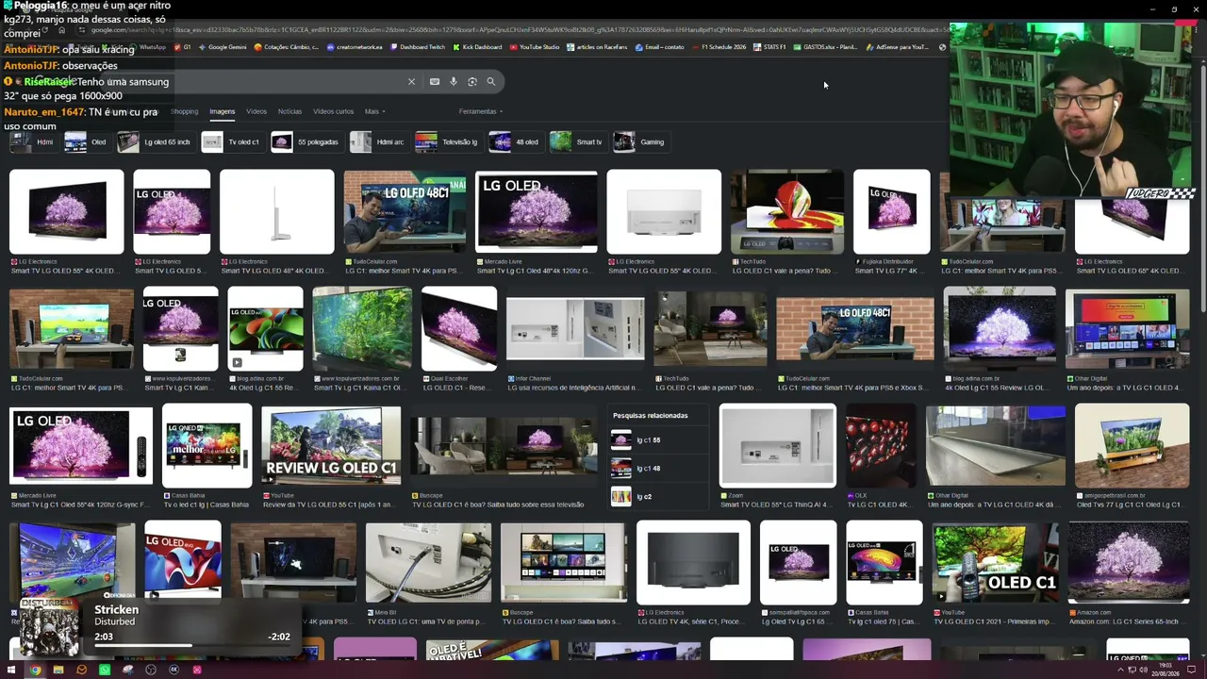1207x679 pixels.
Task: Open the white TV side-profile thumbnail
Action: pos(276,212)
